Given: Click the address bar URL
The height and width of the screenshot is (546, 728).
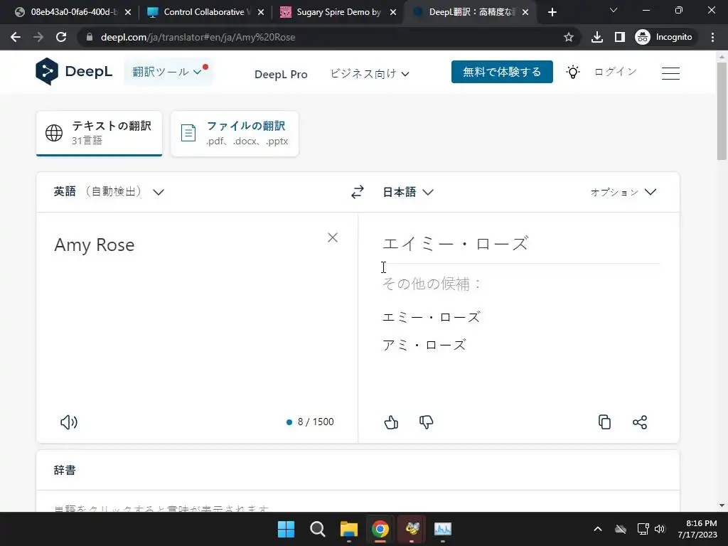Looking at the screenshot, I should [198, 37].
